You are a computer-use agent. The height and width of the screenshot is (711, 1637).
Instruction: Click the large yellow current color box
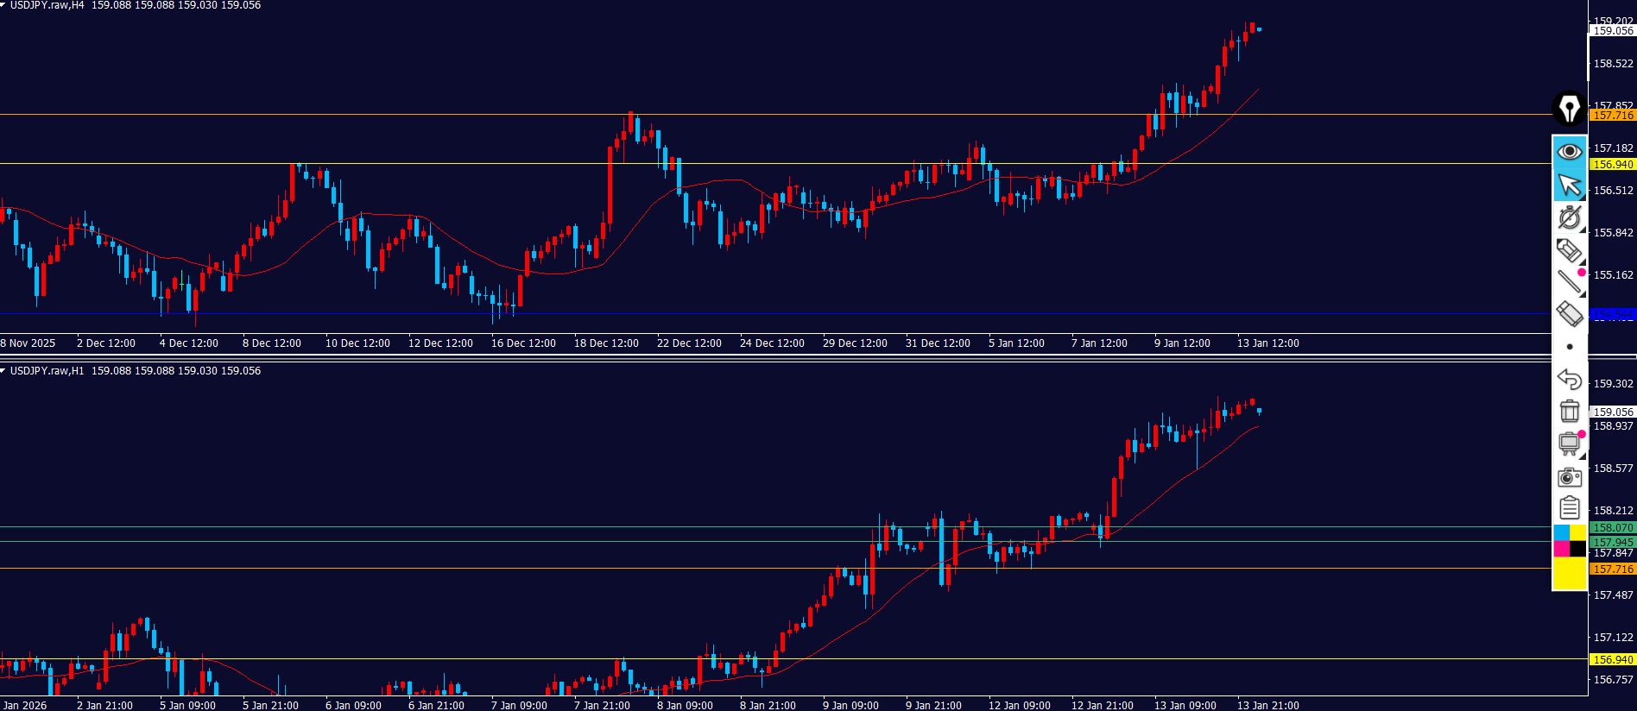tap(1569, 573)
